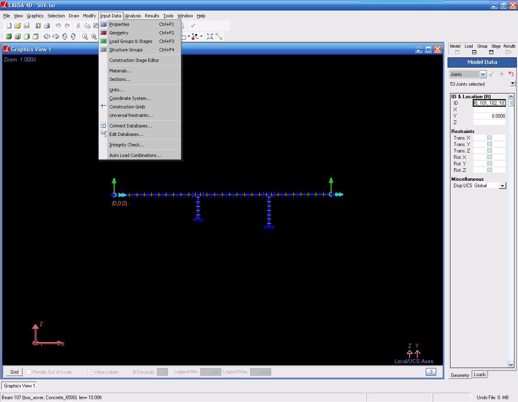Open the Joints type dropdown

pos(483,74)
